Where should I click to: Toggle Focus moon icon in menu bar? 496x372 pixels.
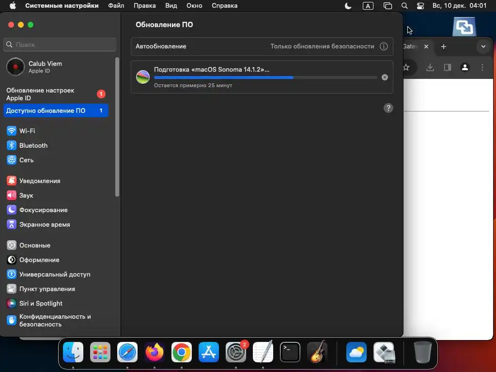(x=348, y=6)
